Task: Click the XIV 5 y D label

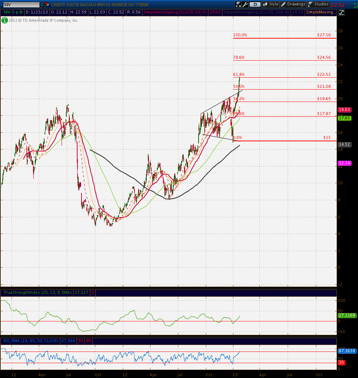Action: point(13,12)
